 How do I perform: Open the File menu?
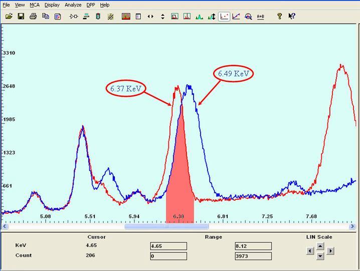tap(6, 5)
